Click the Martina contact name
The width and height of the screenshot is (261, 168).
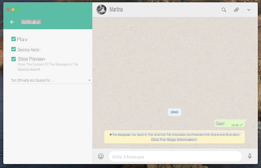[116, 9]
